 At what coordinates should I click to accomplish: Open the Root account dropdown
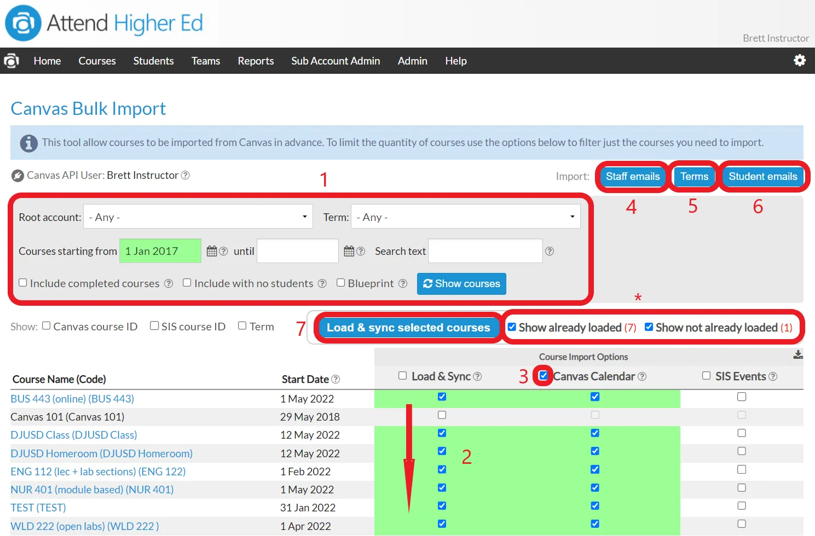coord(198,217)
